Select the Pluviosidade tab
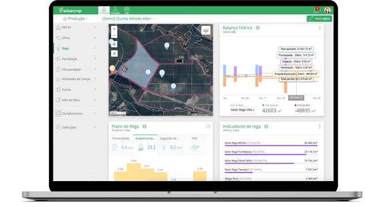383x207 pixels. [121, 145]
